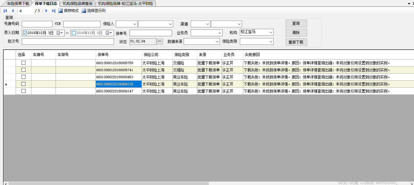Screen dimensions: 414x185
Task: Click the 选择显示列 column chooser icon
Action: pyautogui.click(x=84, y=11)
